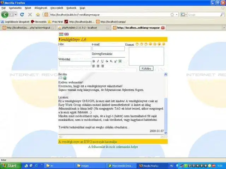Apply Italic text formatting

[x=98, y=61]
